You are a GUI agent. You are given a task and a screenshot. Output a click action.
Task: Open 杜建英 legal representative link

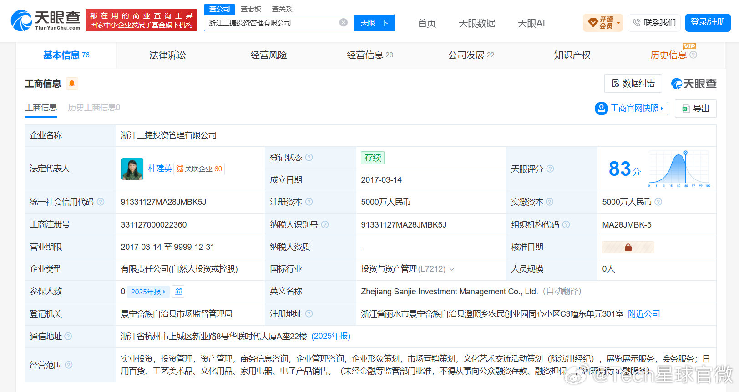click(x=160, y=169)
